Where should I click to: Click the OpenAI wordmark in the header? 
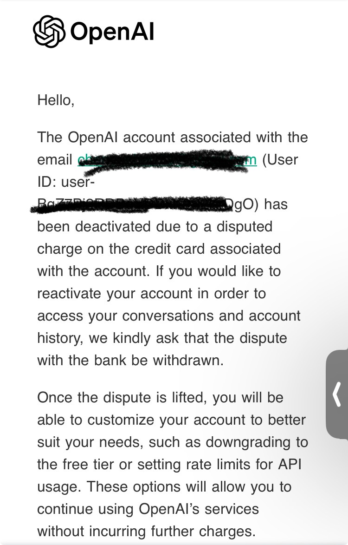click(112, 32)
